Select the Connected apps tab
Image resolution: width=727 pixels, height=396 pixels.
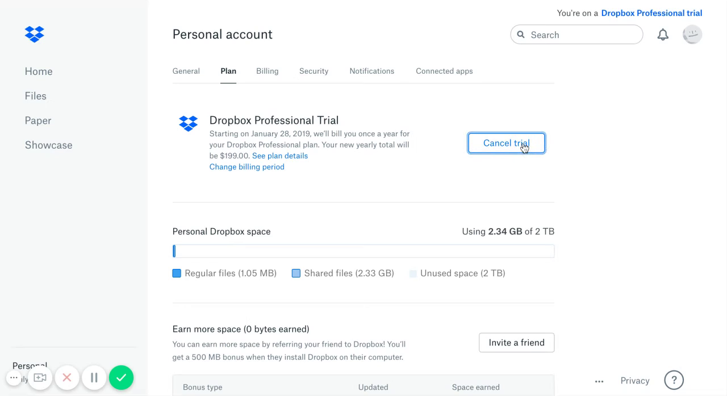point(444,71)
